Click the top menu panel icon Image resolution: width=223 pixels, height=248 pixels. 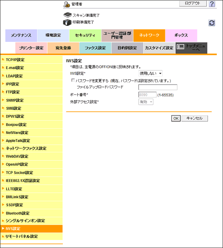tap(180, 47)
